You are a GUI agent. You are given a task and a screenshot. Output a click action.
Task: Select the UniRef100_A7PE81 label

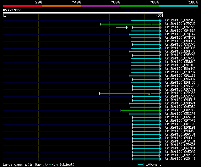[x=180, y=142]
